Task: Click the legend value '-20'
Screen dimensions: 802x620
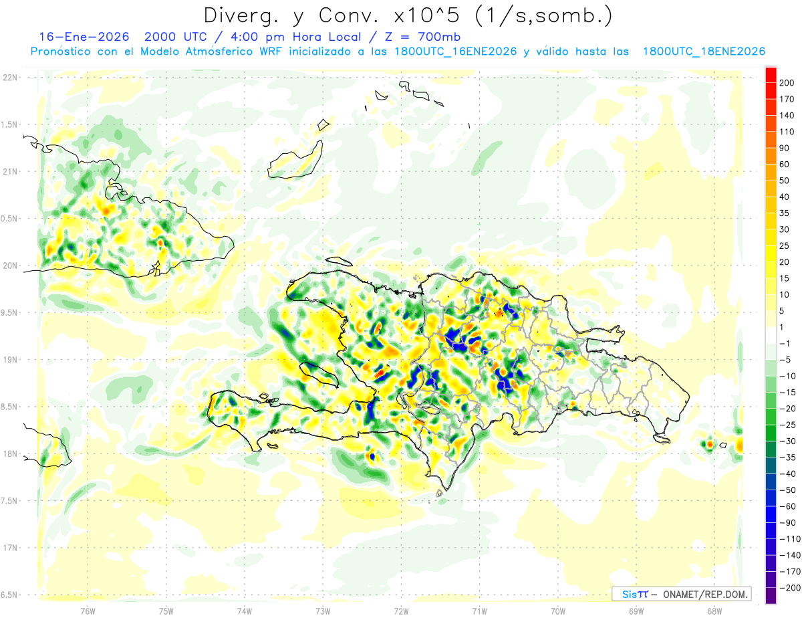Action: click(x=789, y=409)
